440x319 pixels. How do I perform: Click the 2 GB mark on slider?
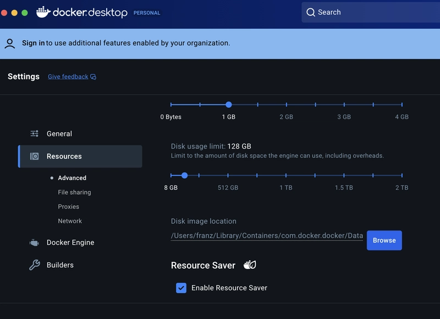(x=287, y=105)
